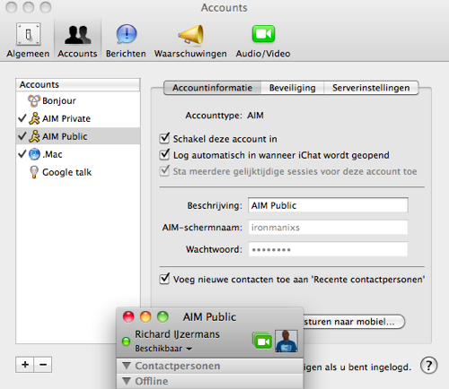Open help with the question mark button
This screenshot has width=449, height=389.
tap(428, 365)
